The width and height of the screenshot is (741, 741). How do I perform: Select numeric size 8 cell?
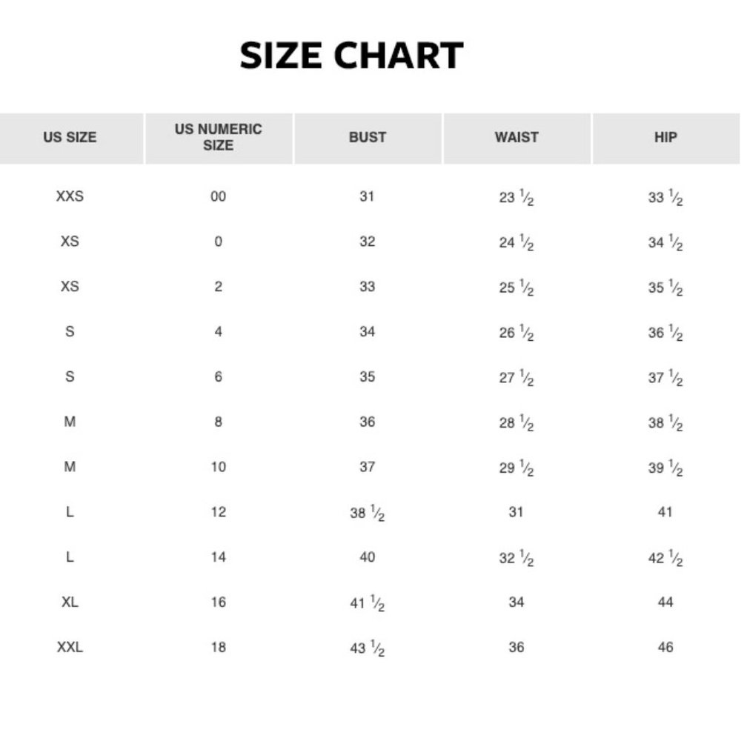(219, 422)
